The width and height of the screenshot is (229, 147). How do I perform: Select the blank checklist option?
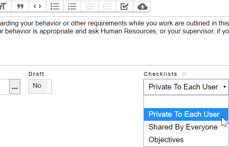click(186, 102)
